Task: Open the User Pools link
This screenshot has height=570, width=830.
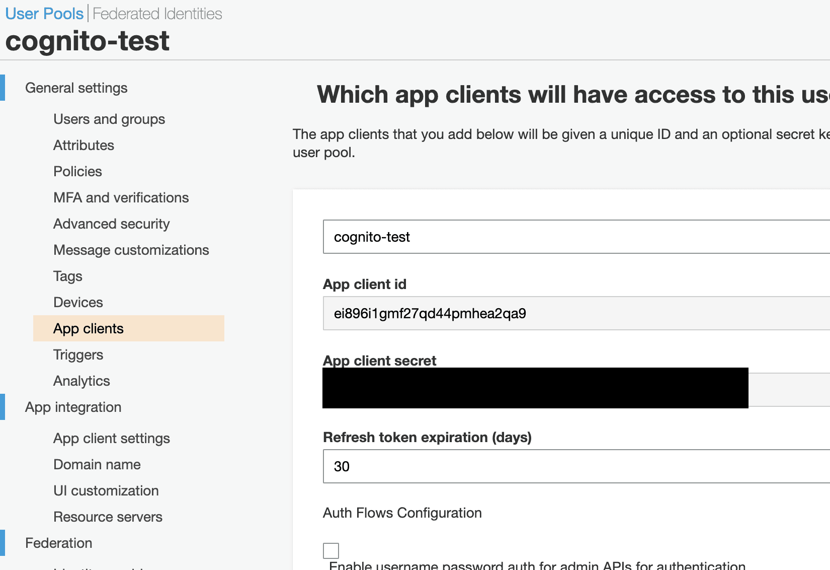Action: (x=44, y=14)
